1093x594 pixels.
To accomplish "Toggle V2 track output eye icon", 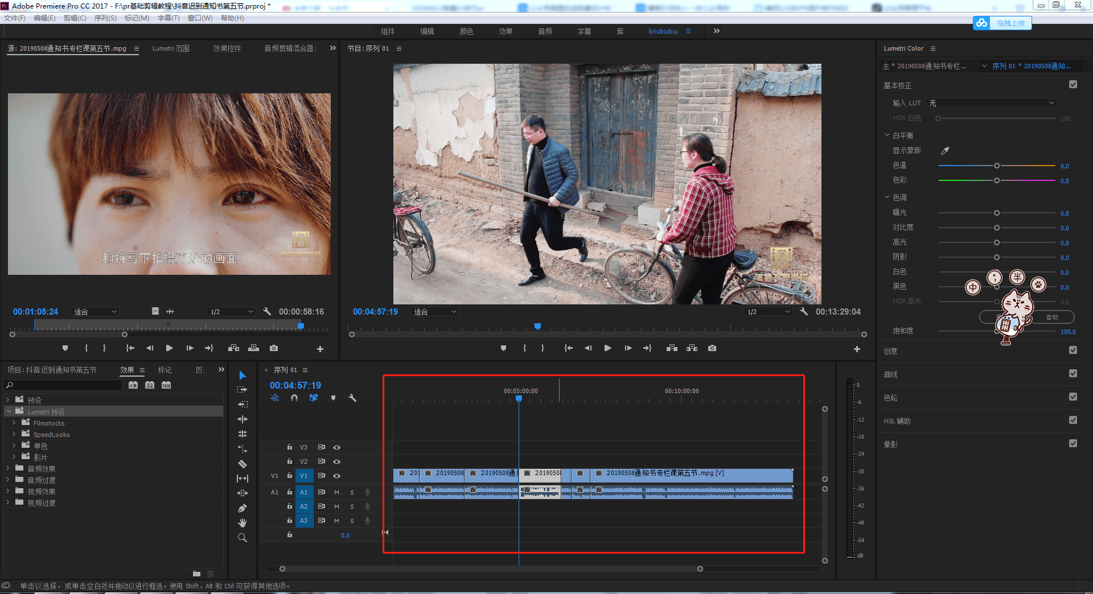I will point(337,461).
